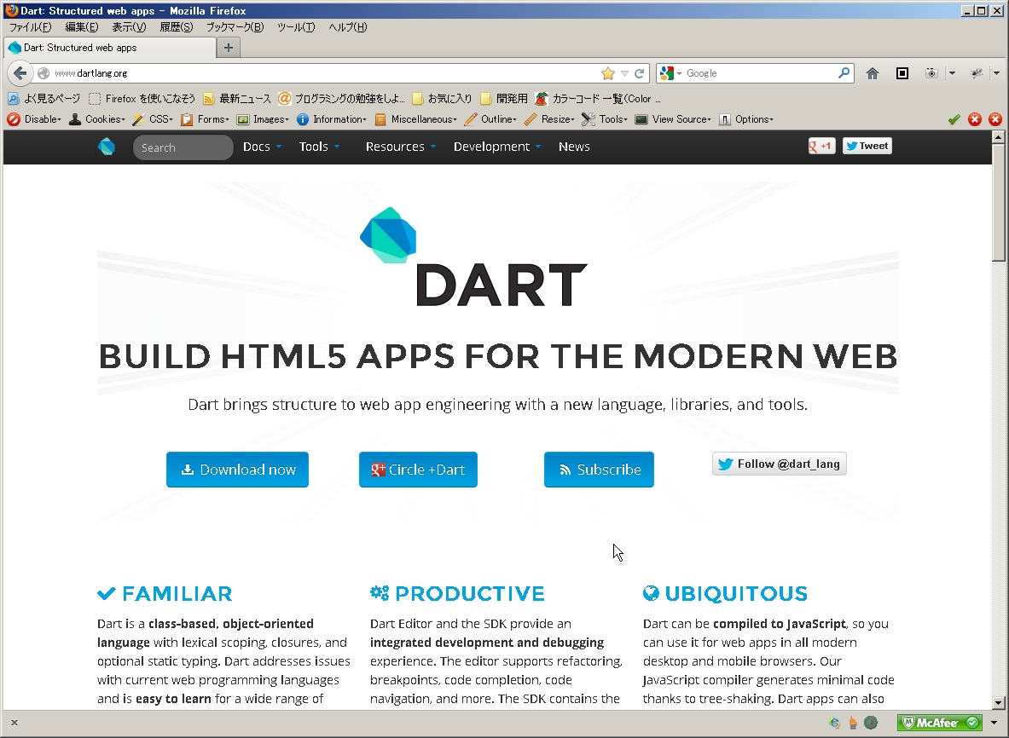Click the Circle +Dart button
This screenshot has height=738, width=1009.
[418, 470]
